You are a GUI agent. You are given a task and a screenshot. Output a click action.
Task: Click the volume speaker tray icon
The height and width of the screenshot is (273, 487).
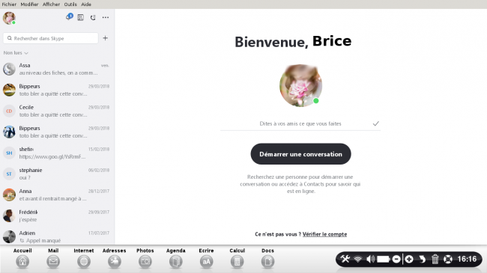(370, 259)
